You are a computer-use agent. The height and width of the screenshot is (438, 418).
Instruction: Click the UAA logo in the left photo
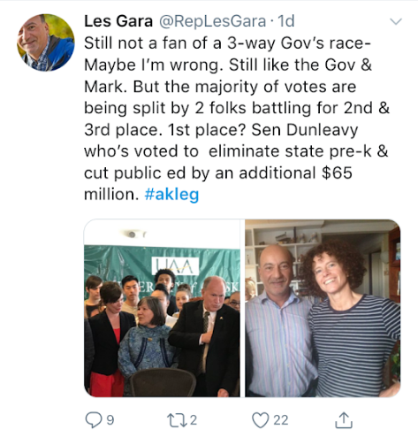tap(175, 265)
